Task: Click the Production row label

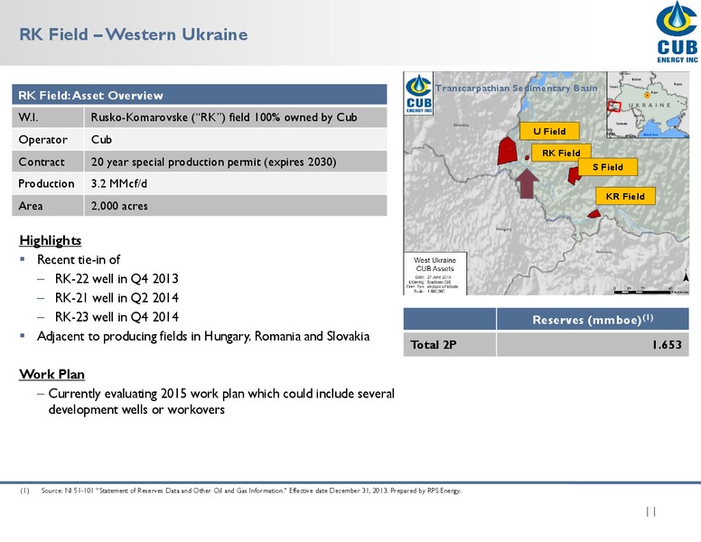Action: coord(46,183)
